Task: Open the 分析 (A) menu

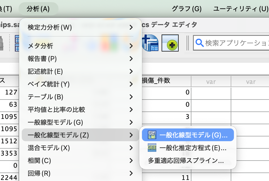Action: pyautogui.click(x=38, y=9)
